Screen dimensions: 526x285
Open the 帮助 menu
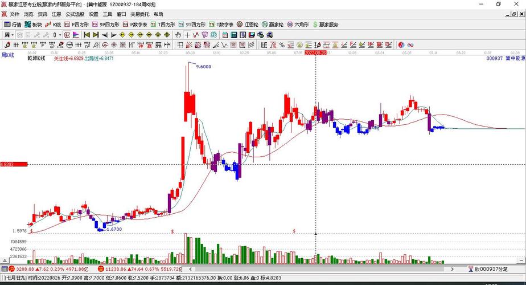pos(158,14)
